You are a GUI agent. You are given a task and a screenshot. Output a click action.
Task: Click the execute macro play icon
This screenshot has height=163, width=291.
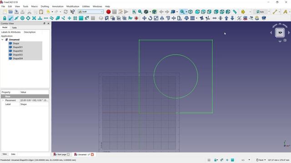[126, 12]
